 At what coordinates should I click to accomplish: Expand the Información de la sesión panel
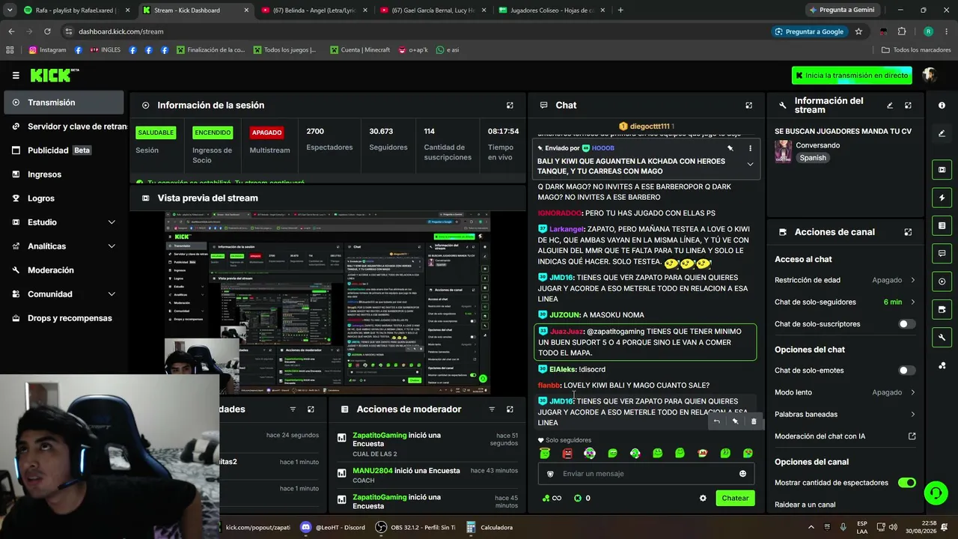pyautogui.click(x=510, y=106)
